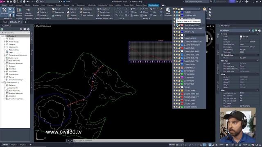This screenshot has height=147, width=262.
Task: Toggle bulb for C-ROAD-ASSM layer
Action: point(174,91)
